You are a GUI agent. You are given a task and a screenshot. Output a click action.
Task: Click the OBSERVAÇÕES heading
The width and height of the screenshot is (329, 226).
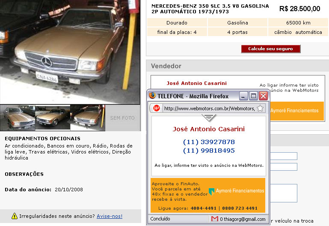(x=24, y=174)
